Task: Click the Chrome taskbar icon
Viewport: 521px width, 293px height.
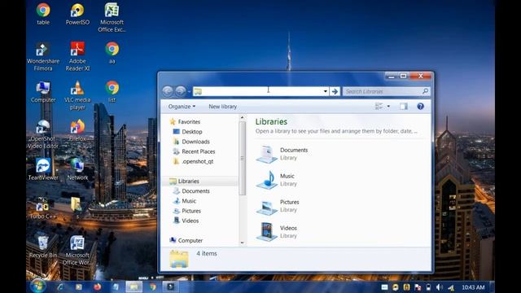Action: (x=153, y=286)
